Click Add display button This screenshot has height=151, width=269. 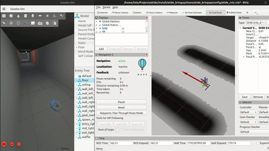[x=101, y=49]
